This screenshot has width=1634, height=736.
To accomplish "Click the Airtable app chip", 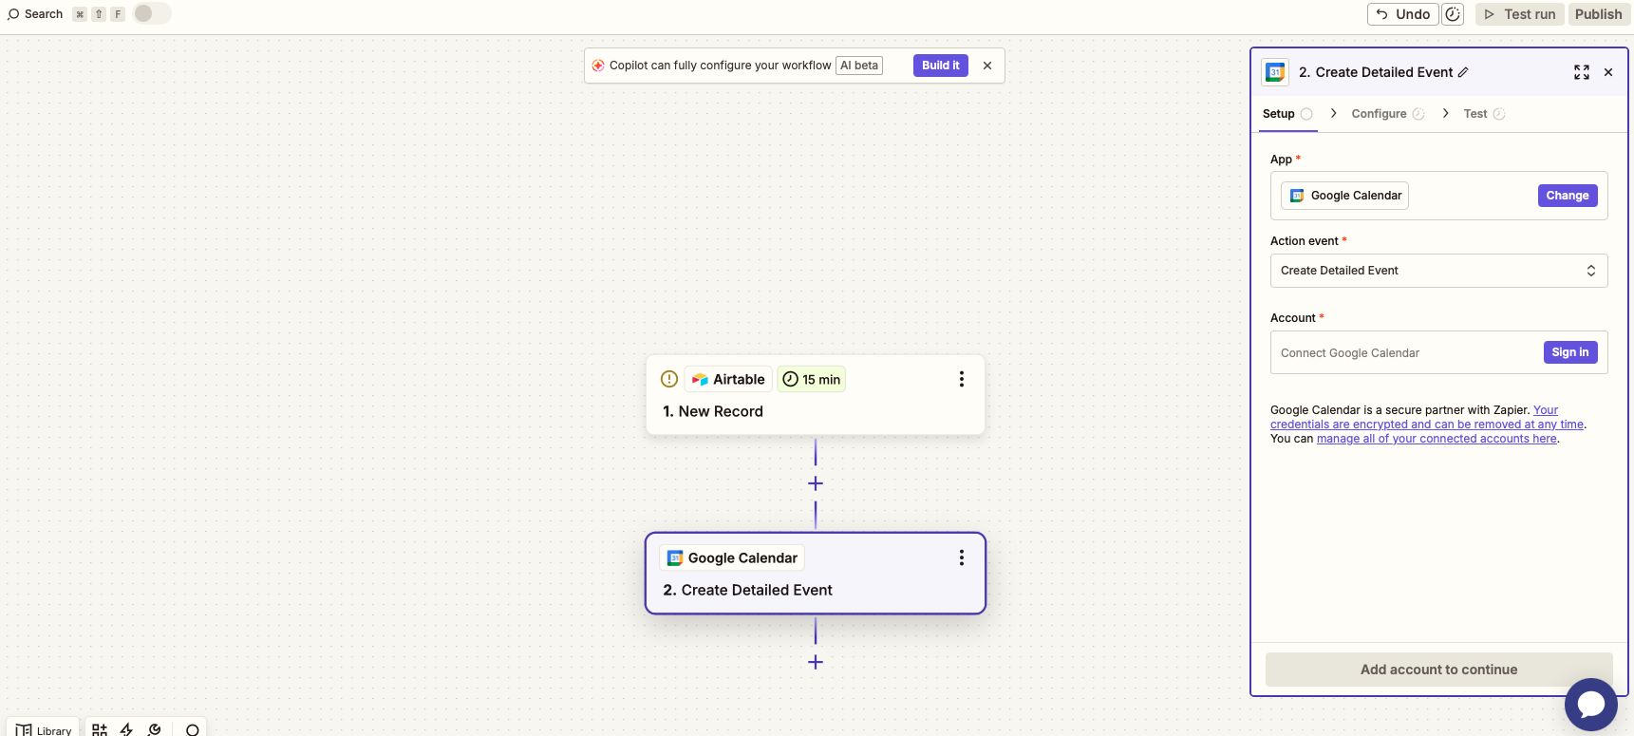I will 728,379.
